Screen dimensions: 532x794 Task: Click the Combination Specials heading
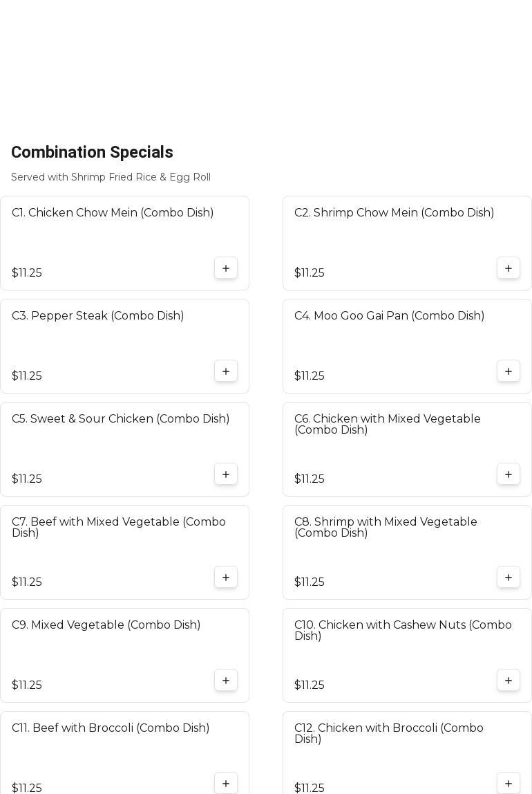pos(92,152)
